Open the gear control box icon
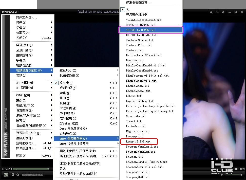The width and height of the screenshot is (246, 180). tap(18, 175)
